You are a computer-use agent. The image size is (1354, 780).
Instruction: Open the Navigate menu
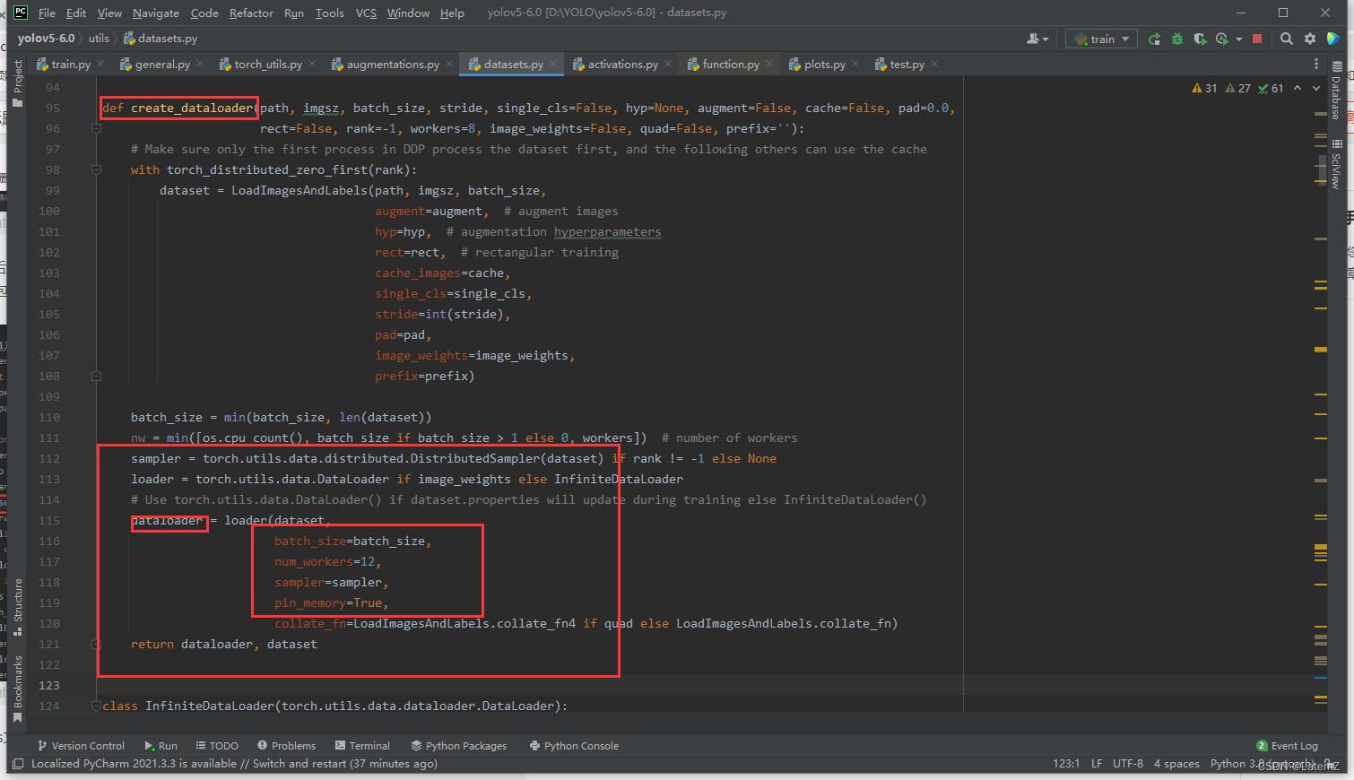click(156, 13)
